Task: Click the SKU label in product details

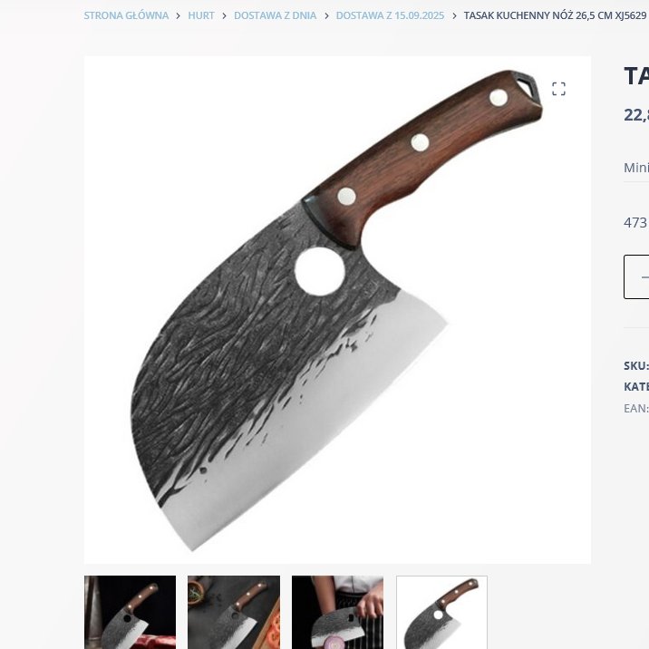Action: [x=636, y=365]
